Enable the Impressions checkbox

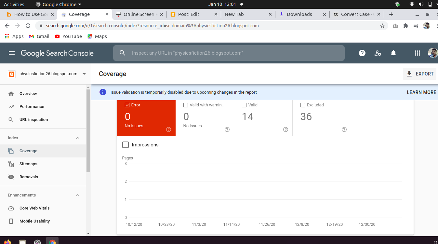coord(126,145)
